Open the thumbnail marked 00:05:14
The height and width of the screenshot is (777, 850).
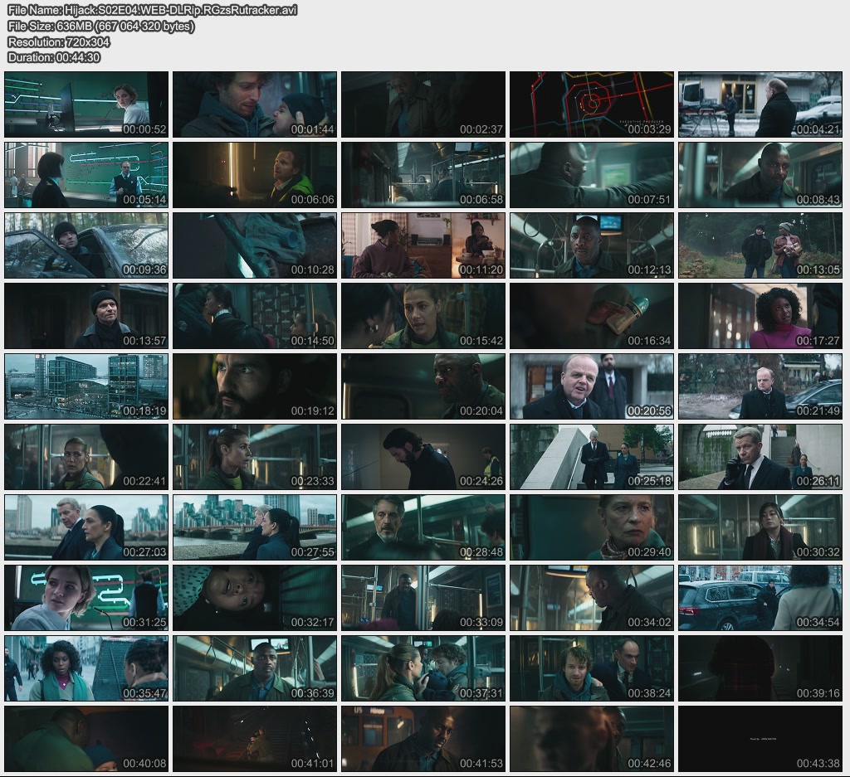[x=86, y=175]
